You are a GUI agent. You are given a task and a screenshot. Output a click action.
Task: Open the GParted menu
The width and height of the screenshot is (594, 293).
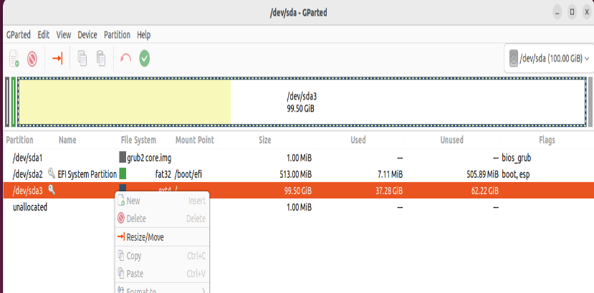tap(19, 35)
